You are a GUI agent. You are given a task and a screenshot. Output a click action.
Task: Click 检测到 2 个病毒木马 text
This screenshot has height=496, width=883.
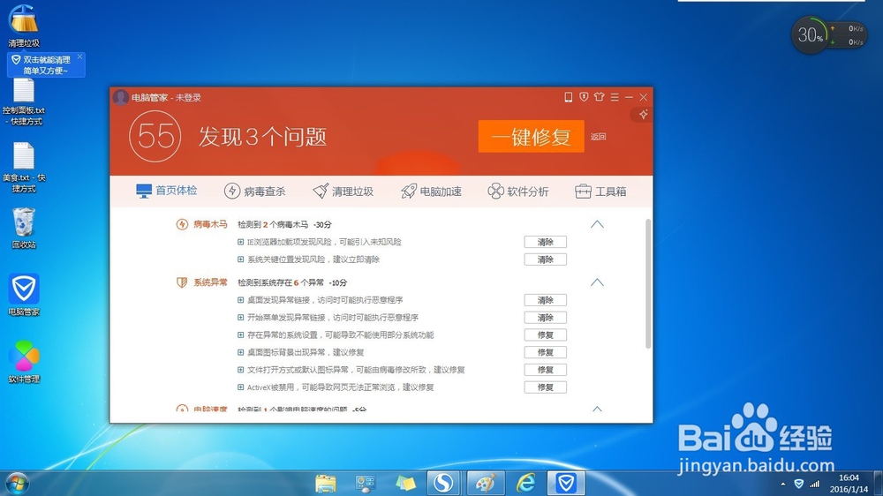tap(273, 225)
